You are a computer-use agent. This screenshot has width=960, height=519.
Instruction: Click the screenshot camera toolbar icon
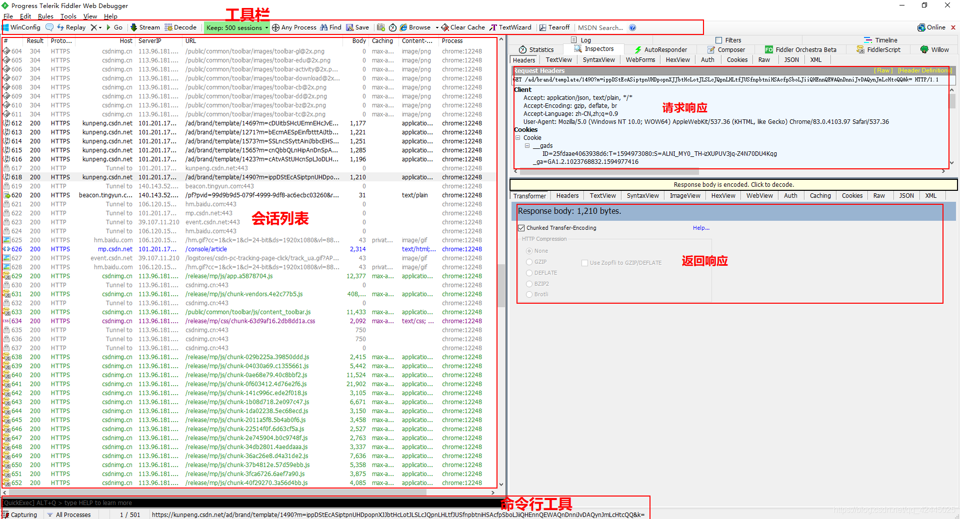[381, 27]
